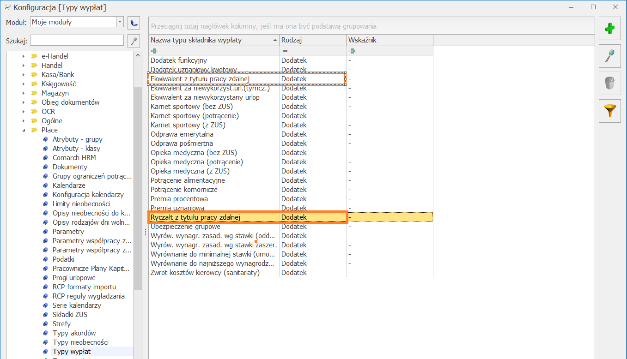Screen dimensions: 627x359
Task: Select row Zwrot kosztów kierowcy (sanitariaty)
Action: [x=291, y=273]
